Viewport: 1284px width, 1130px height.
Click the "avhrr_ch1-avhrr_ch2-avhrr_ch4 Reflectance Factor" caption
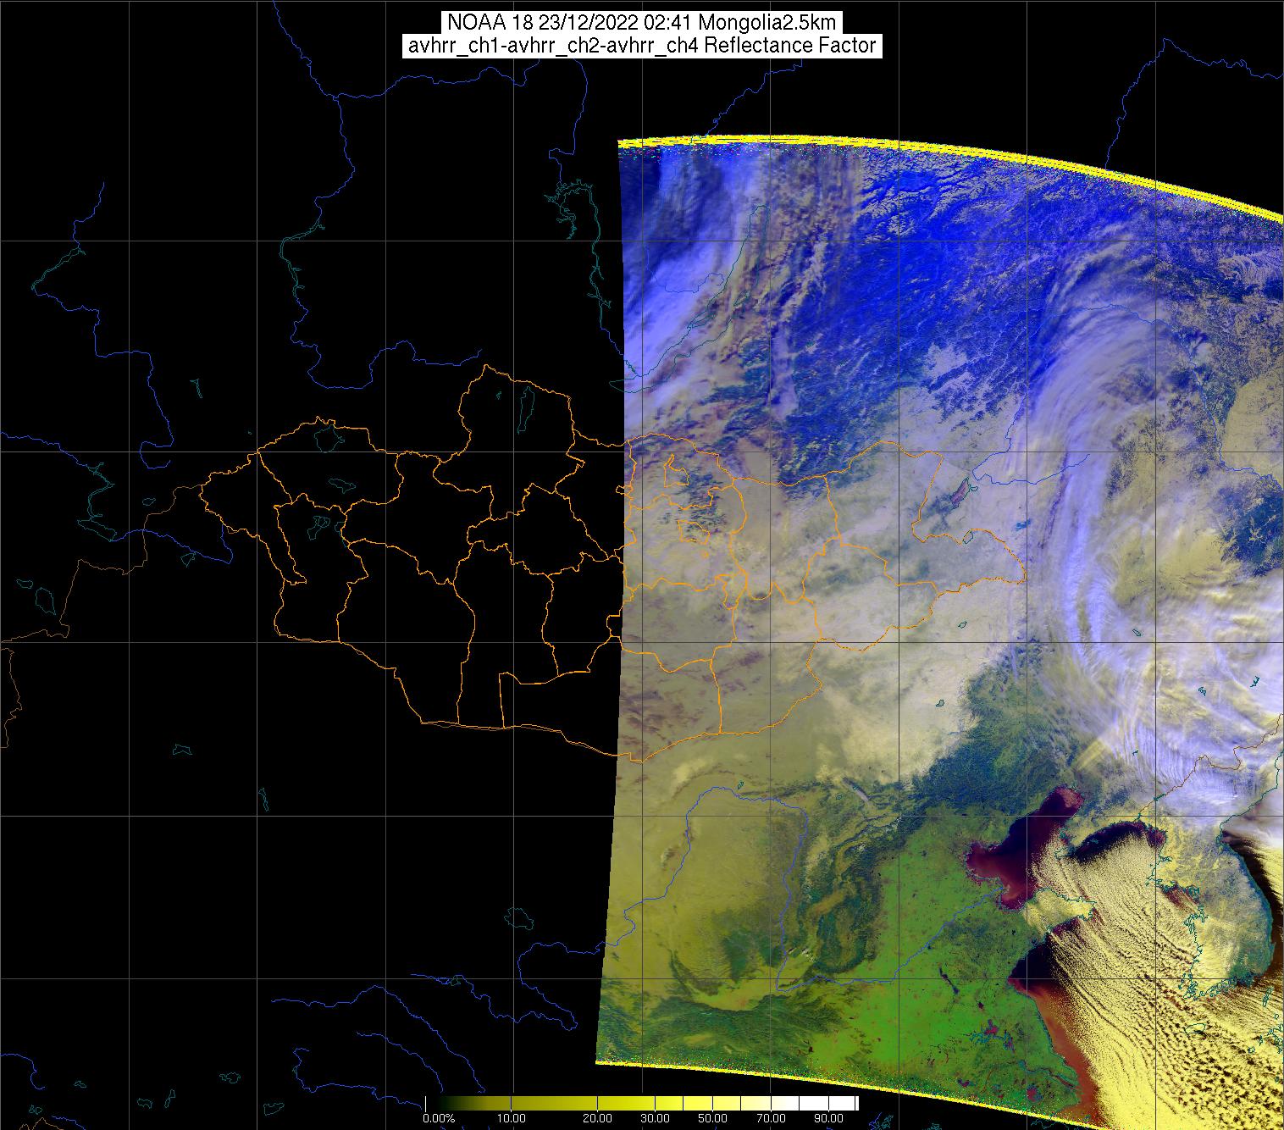[x=642, y=46]
